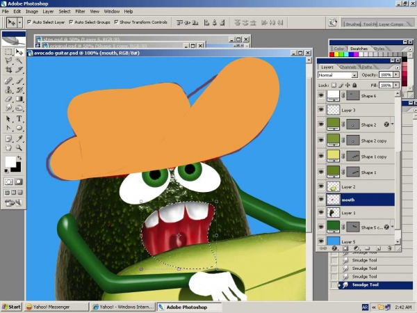The width and height of the screenshot is (417, 313).
Task: Select the Zoom magnifier tool
Action: pyautogui.click(x=19, y=147)
